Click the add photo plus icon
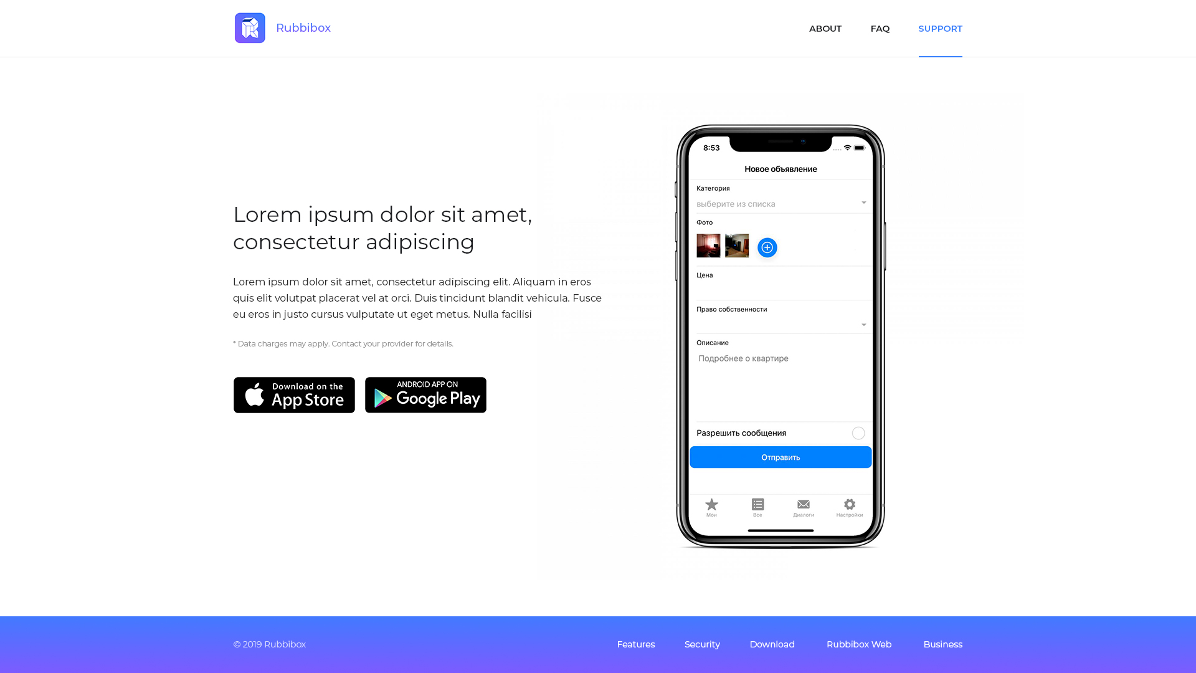Image resolution: width=1196 pixels, height=673 pixels. click(x=767, y=247)
